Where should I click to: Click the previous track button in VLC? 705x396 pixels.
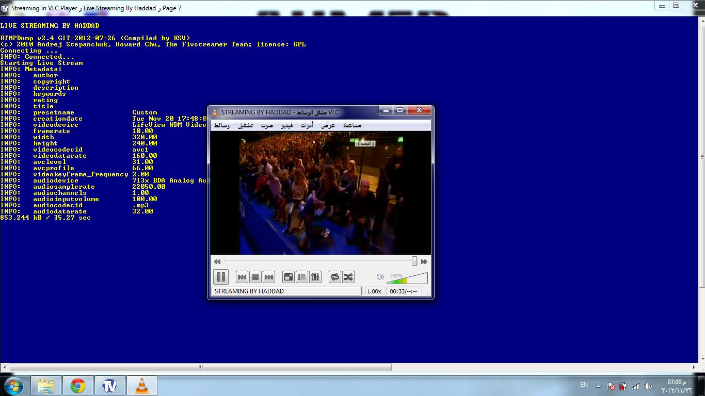pyautogui.click(x=242, y=277)
